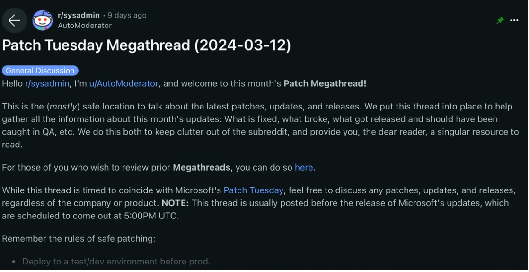The width and height of the screenshot is (529, 272).
Task: Click the bold "Megathreads" word
Action: tap(202, 167)
